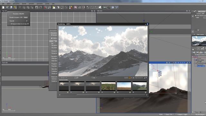The width and height of the screenshot is (206, 116).
Task: Open the Display menu
Action: click(47, 4)
